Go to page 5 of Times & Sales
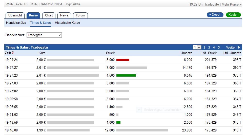The height and width of the screenshot is (135, 247). pos(219,47)
